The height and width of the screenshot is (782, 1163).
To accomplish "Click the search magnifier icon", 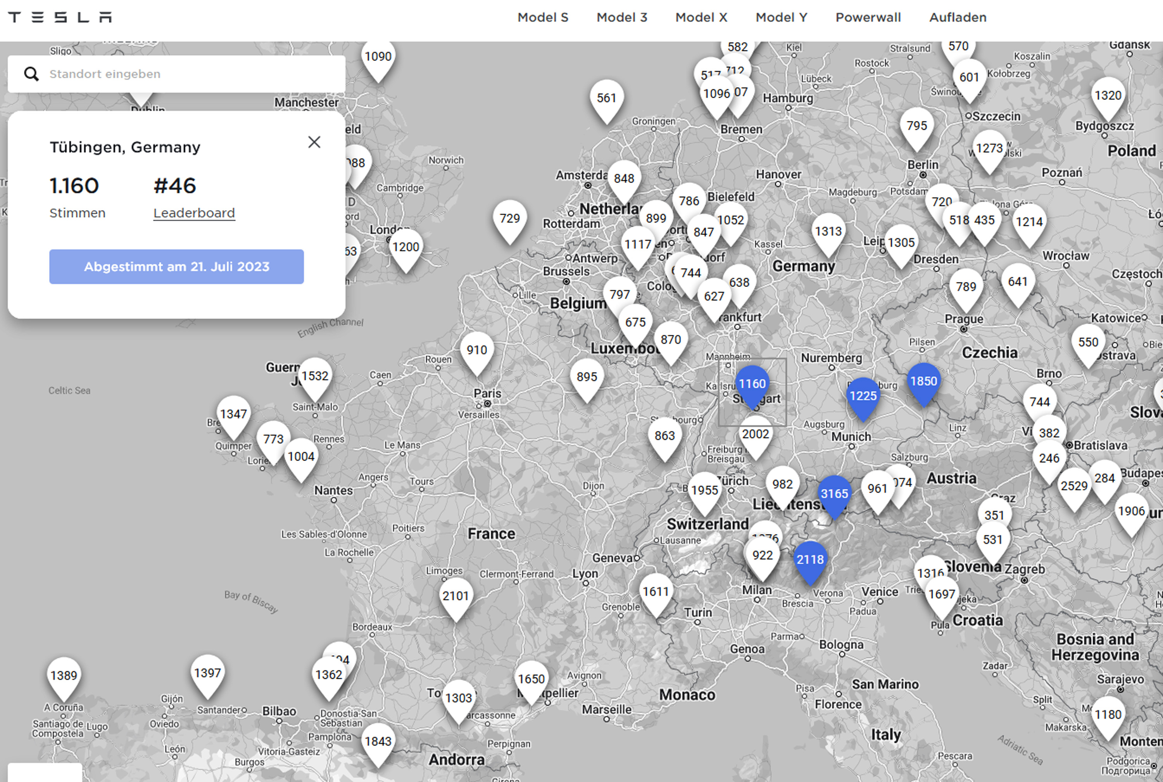I will click(31, 74).
